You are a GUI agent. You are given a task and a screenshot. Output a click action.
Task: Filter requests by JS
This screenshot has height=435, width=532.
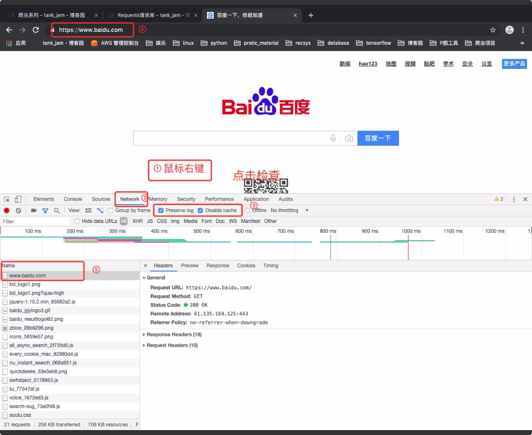click(150, 221)
